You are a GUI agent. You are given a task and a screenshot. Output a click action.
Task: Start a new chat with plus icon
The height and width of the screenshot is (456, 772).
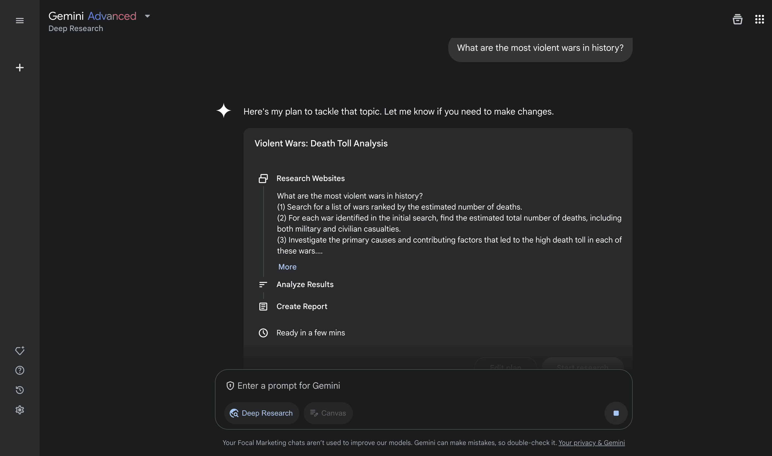coord(20,68)
